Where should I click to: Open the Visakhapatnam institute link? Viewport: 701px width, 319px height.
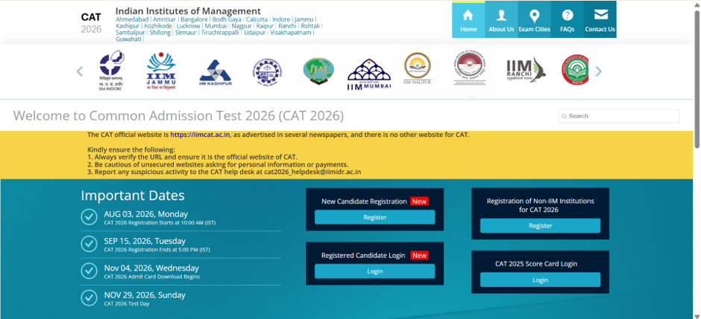[291, 33]
